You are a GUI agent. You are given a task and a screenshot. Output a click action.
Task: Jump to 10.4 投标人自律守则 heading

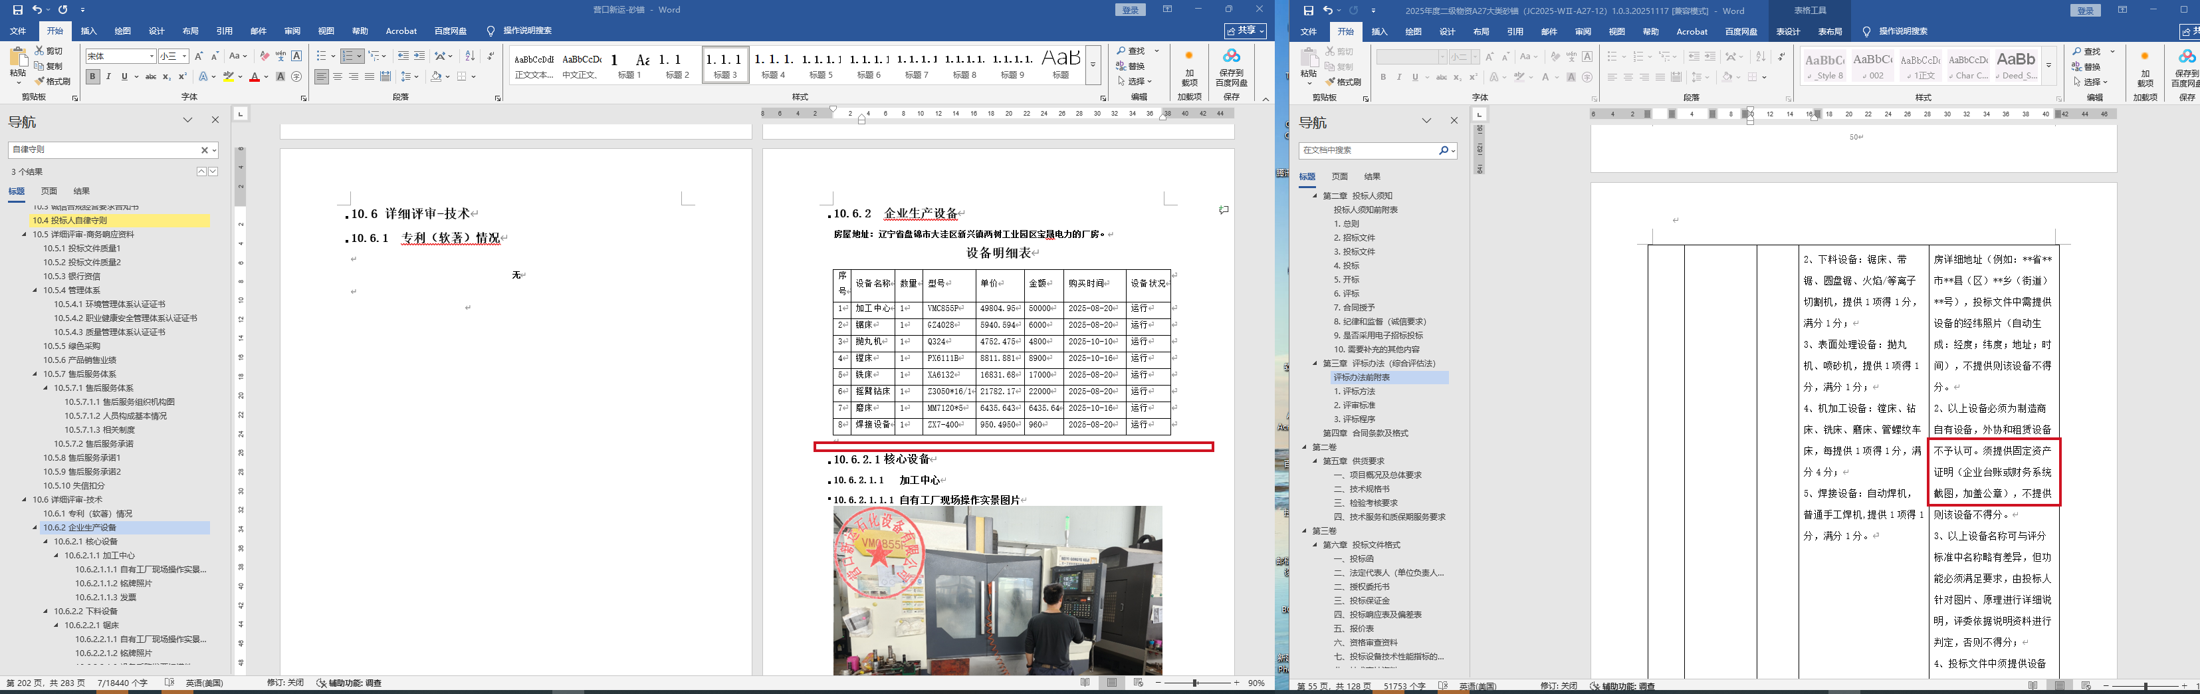pos(120,221)
